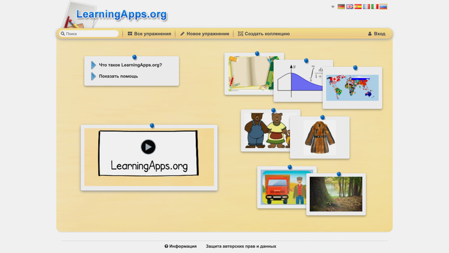Click the French flag icon

click(x=366, y=7)
